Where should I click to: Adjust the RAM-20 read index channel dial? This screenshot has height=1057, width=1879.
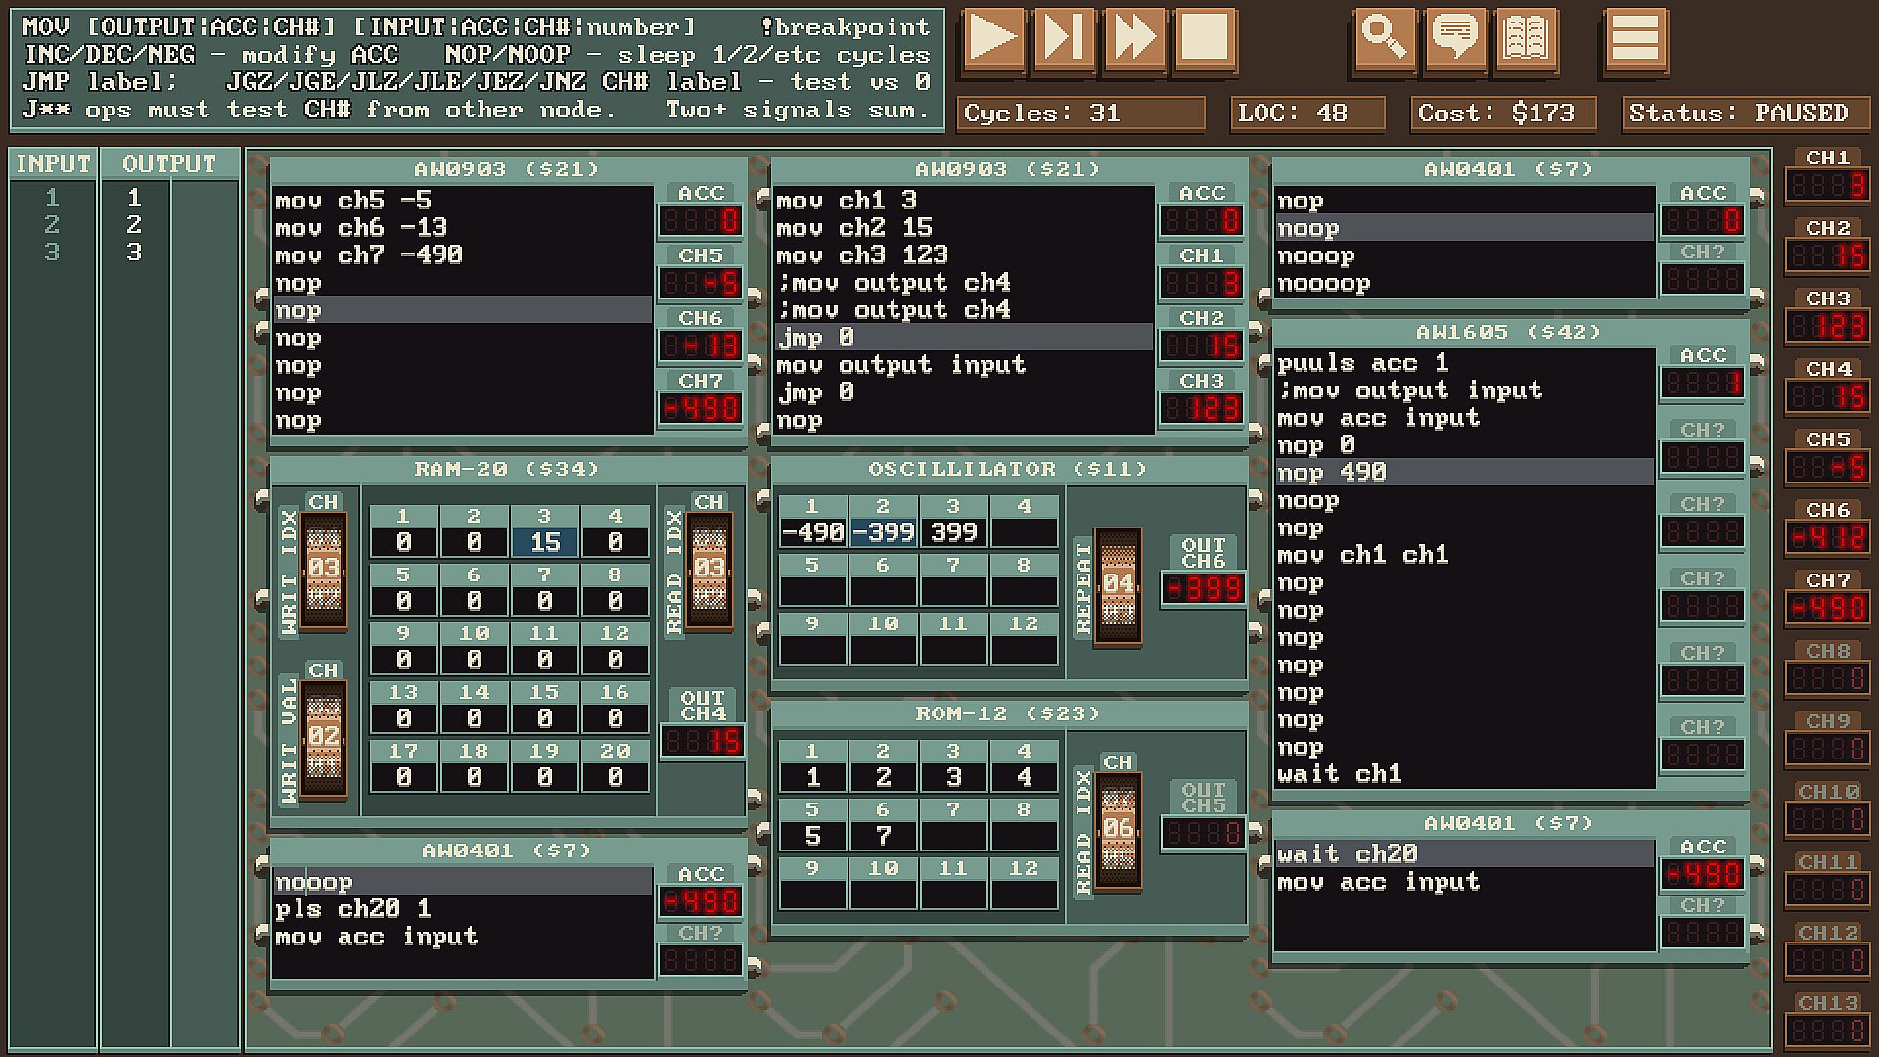(x=710, y=569)
